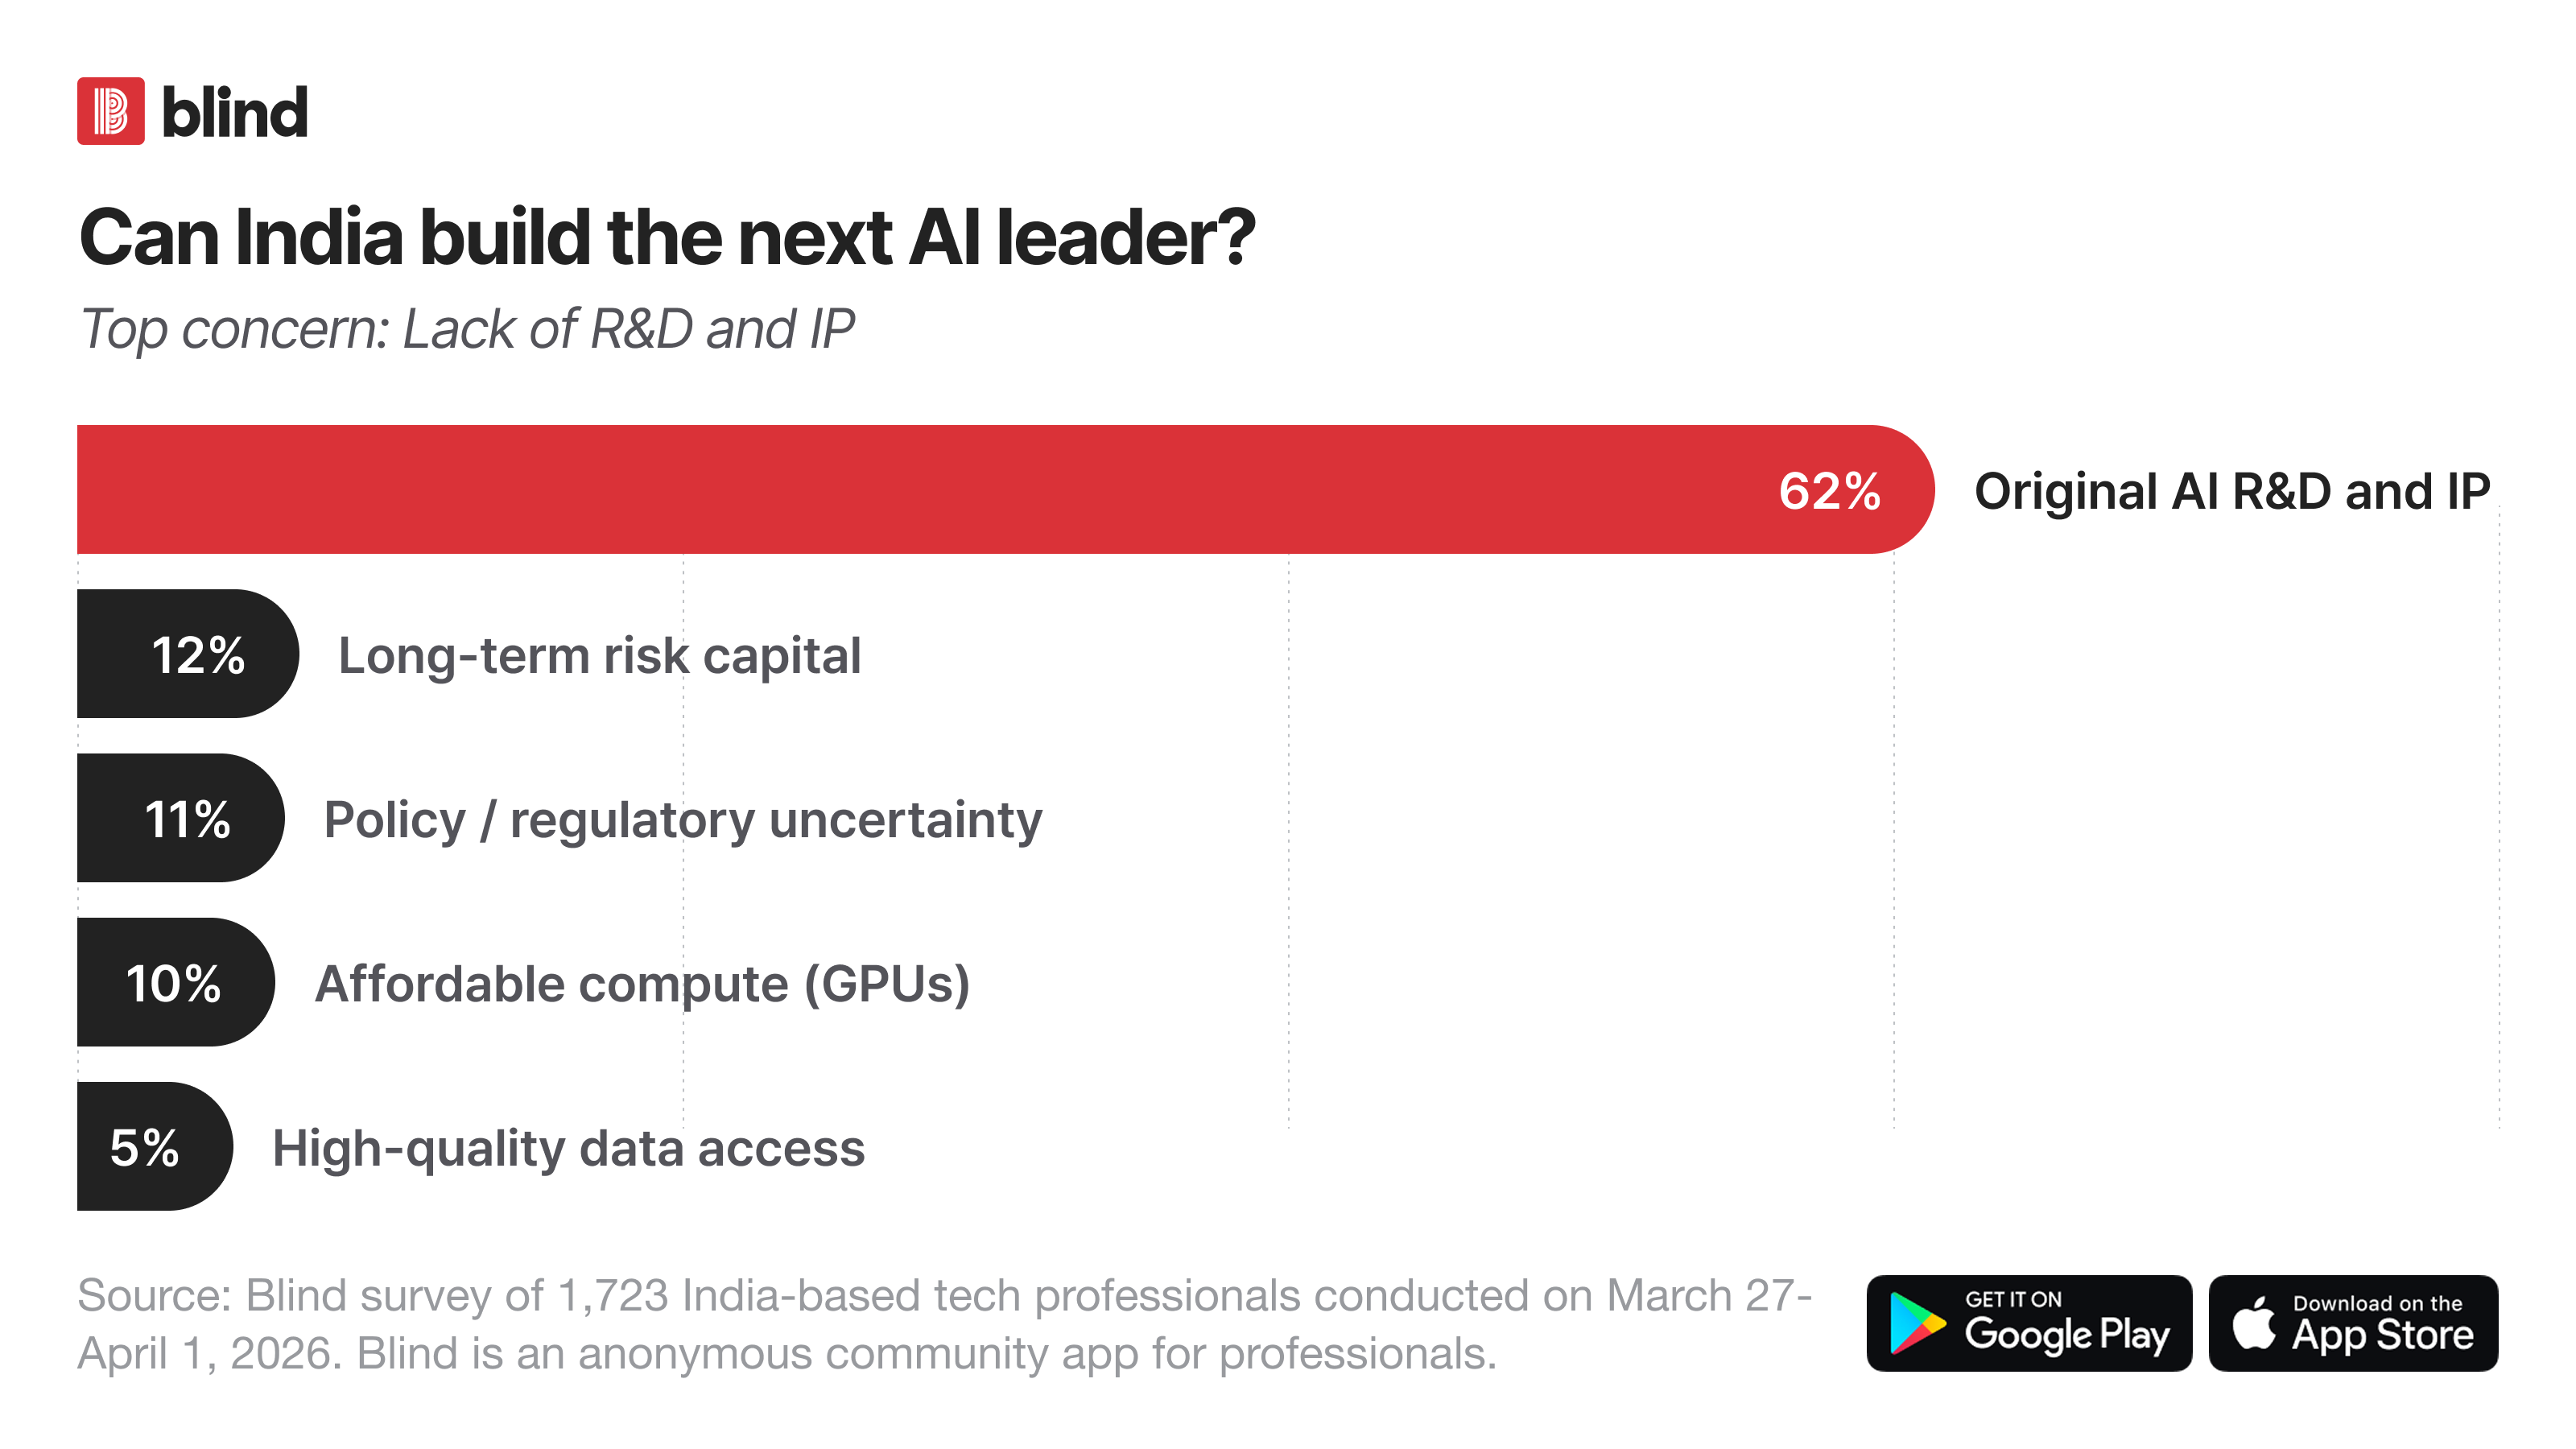Open the Get it on Google Play badge

(x=2029, y=1323)
